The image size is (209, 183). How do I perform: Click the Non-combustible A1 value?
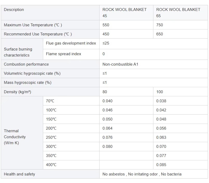click(120, 64)
